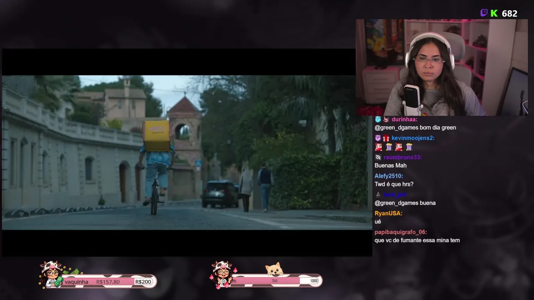Viewport: 534px width, 300px height.
Task: Open chat user durinhaa's name
Action: pyautogui.click(x=404, y=120)
